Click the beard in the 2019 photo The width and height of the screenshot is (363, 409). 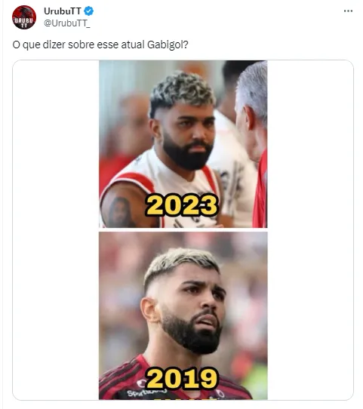coord(193,334)
